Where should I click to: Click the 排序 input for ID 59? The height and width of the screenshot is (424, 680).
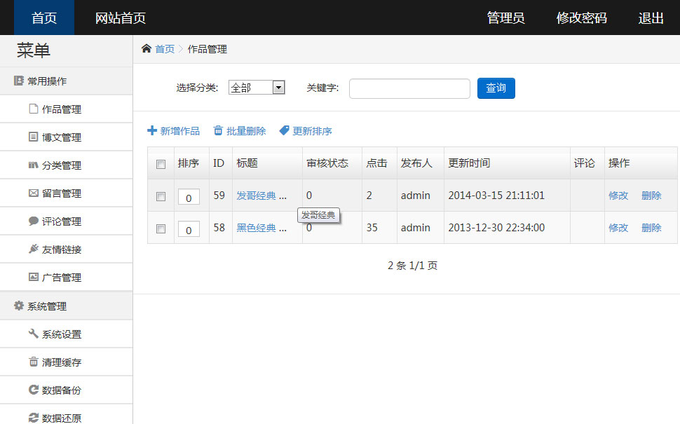189,197
